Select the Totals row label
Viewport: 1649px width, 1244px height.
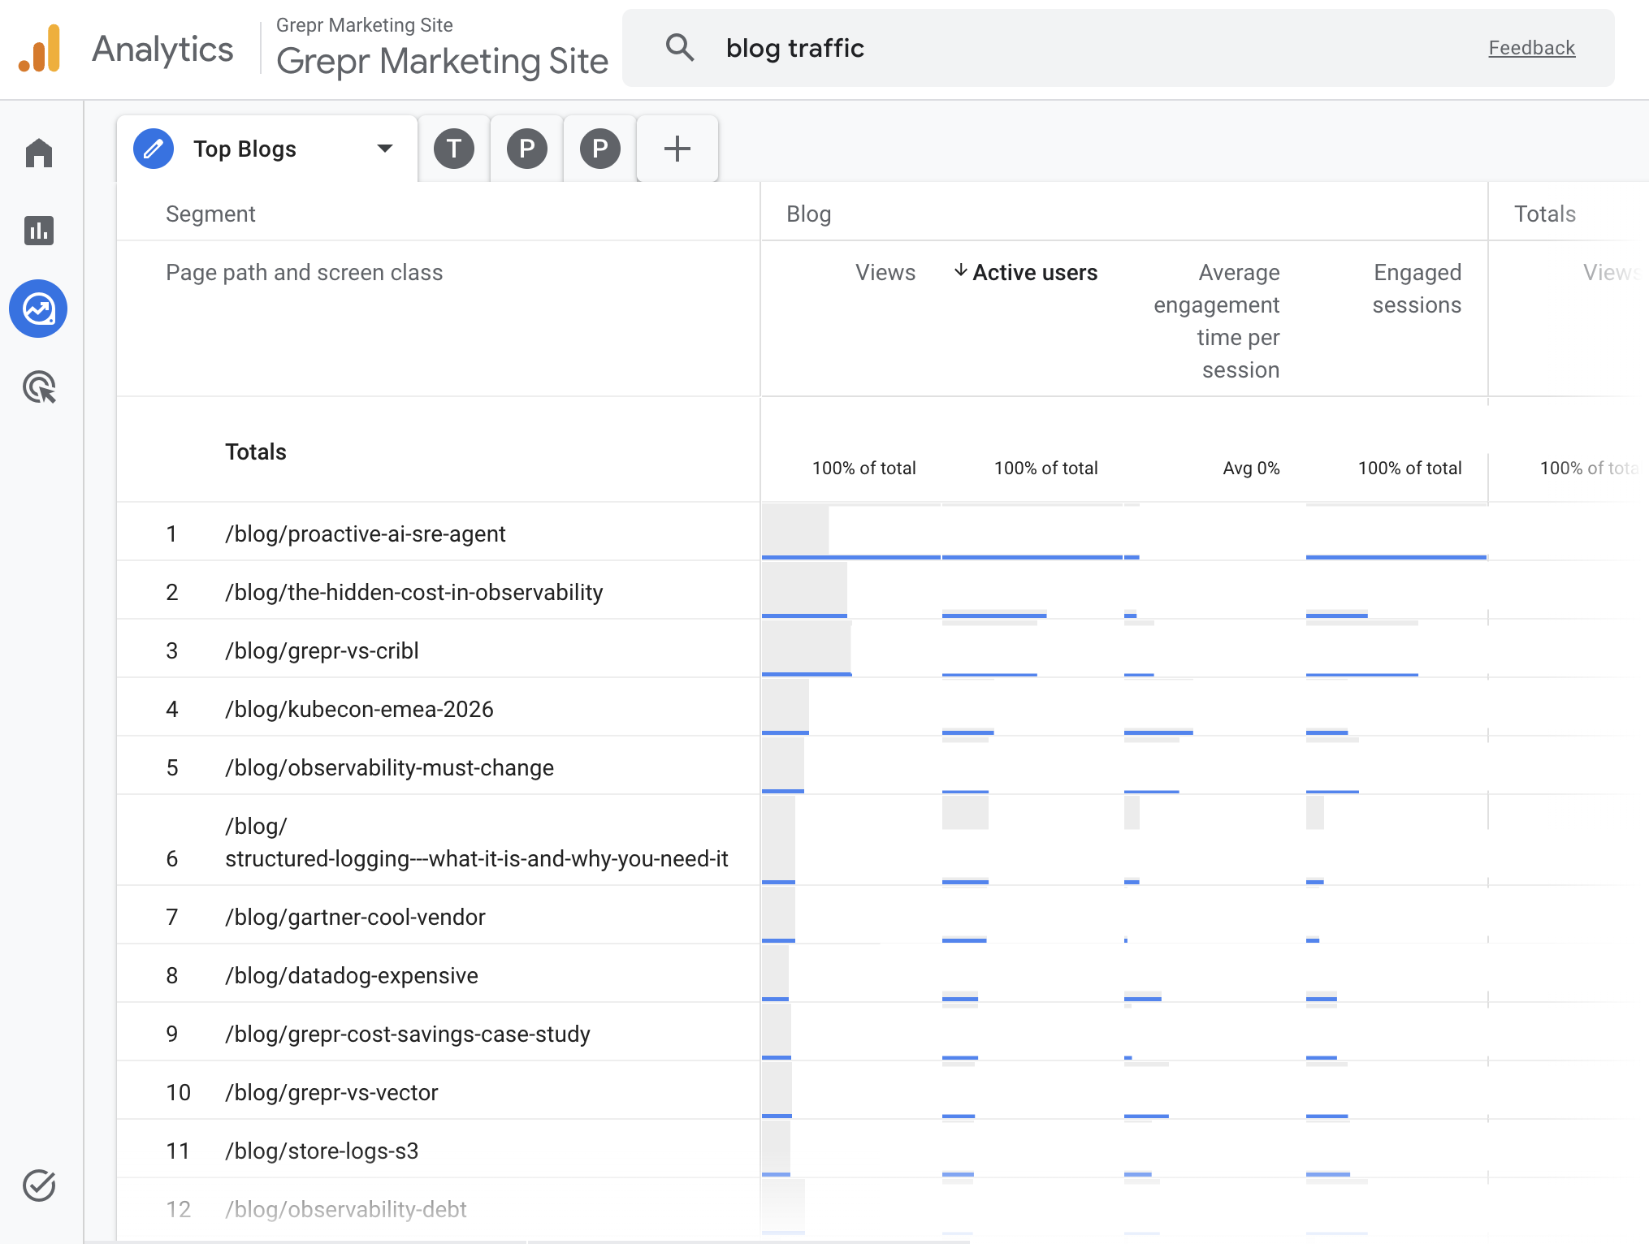tap(256, 451)
